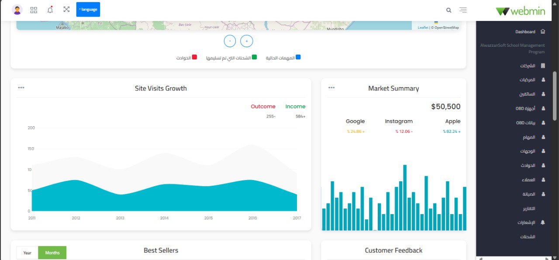
Task: Open the Market Summary card menu
Action: [331, 87]
